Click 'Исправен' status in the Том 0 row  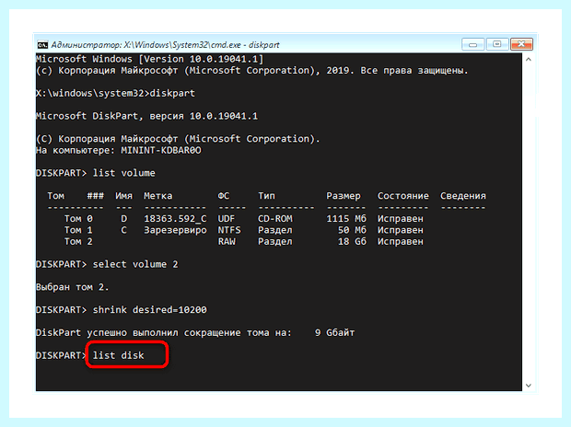pyautogui.click(x=401, y=219)
